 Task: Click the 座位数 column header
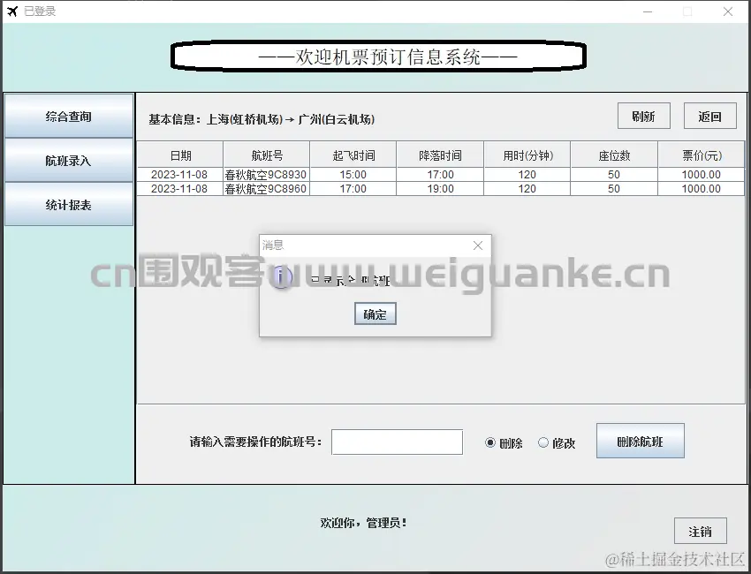coord(614,155)
